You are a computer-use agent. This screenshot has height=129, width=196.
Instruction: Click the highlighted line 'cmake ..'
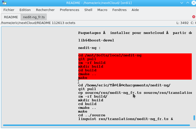[x=87, y=74]
